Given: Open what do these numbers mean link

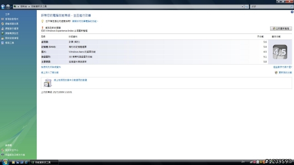Looking at the screenshot, I should [x=283, y=67].
